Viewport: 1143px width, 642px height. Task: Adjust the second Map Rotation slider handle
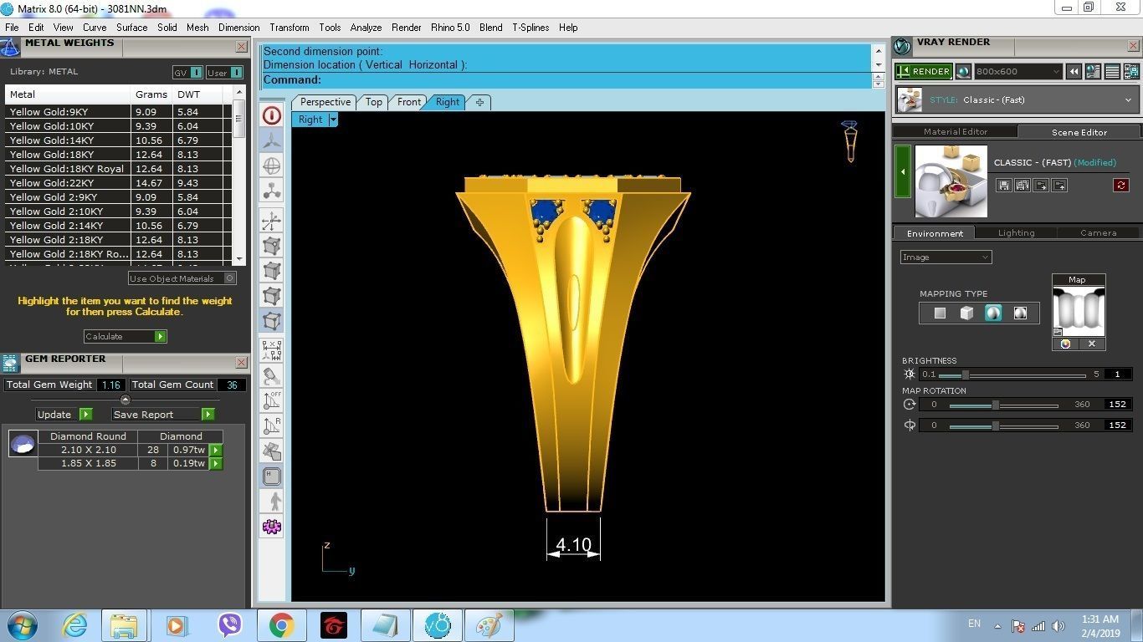click(x=995, y=425)
